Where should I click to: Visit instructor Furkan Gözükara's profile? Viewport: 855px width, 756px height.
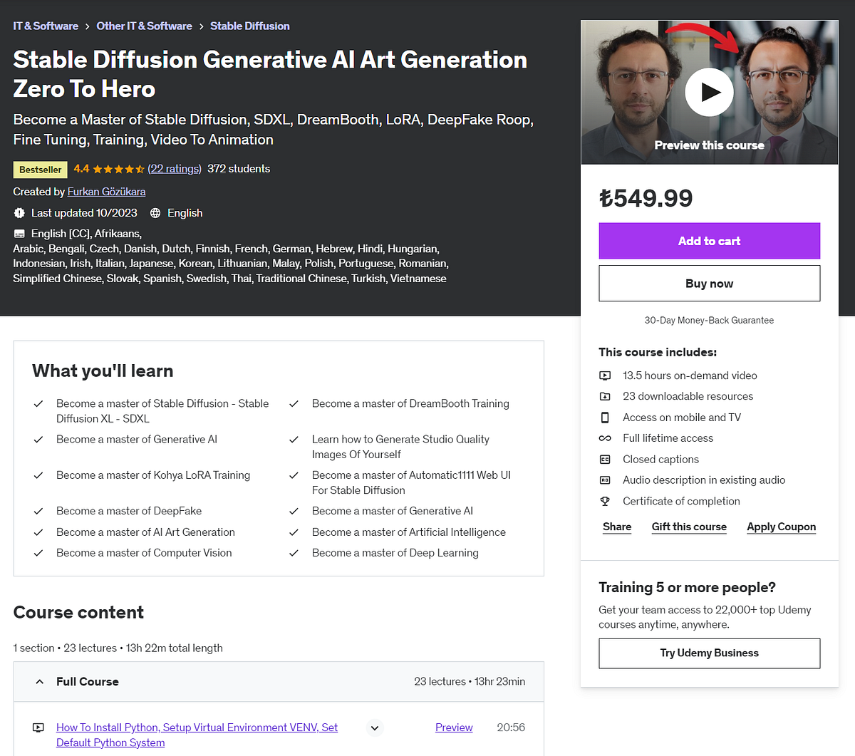tap(106, 192)
